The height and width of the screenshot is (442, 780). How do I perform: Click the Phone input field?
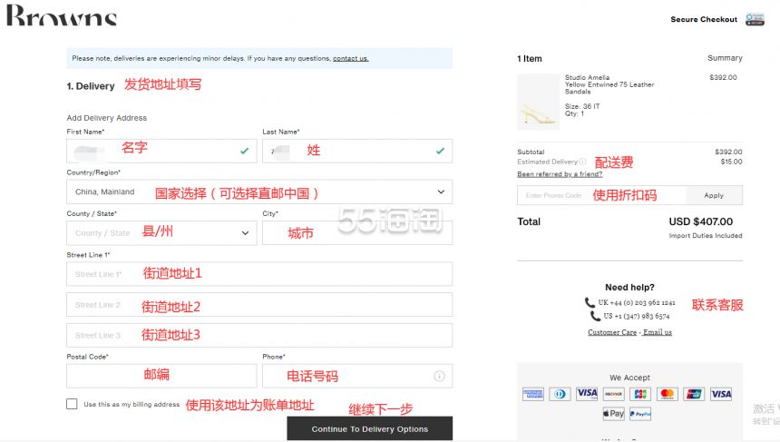357,376
